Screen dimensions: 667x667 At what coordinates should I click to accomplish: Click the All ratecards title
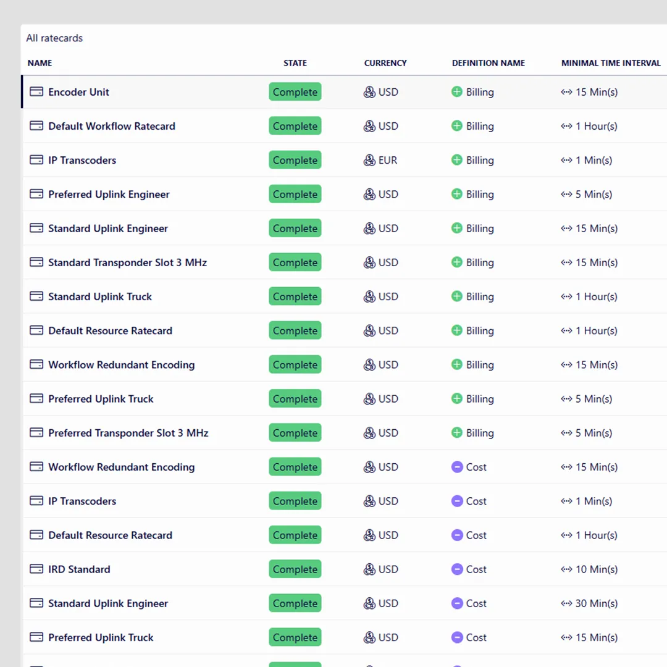tap(54, 38)
